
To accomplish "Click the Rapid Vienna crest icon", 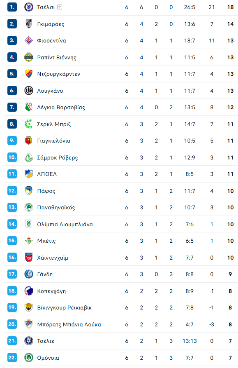I will pyautogui.click(x=28, y=57).
